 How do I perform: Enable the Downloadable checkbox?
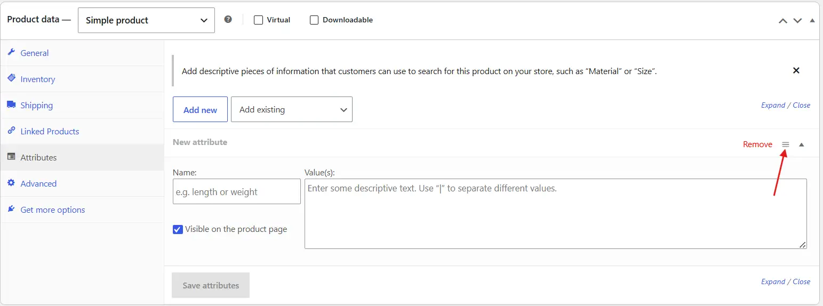tap(314, 20)
